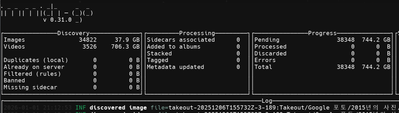Click the Total size 744.2 GB

(376, 67)
